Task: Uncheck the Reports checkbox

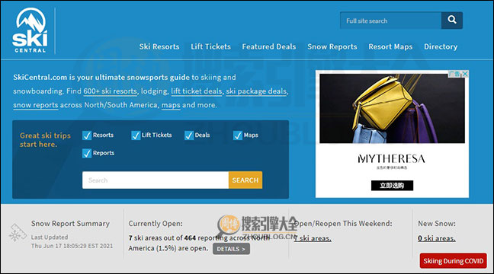Action: [87, 153]
